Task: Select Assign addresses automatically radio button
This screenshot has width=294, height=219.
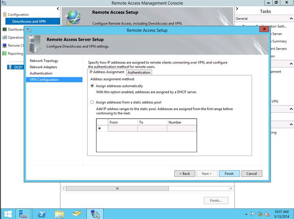Action: coord(92,86)
